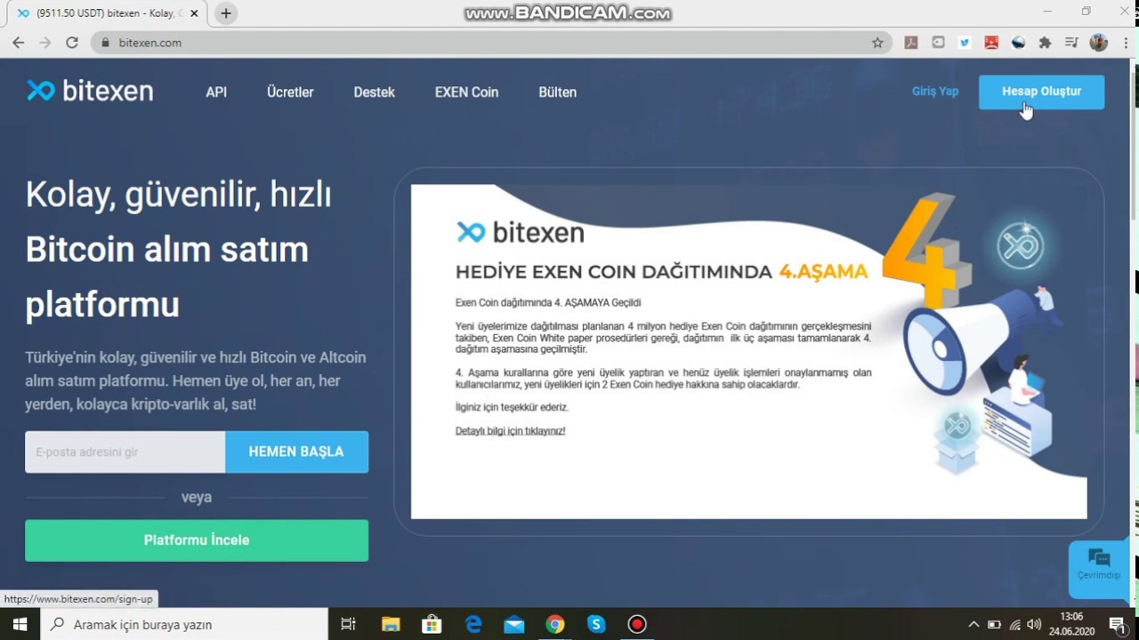Open the volume tray icon

point(1035,624)
